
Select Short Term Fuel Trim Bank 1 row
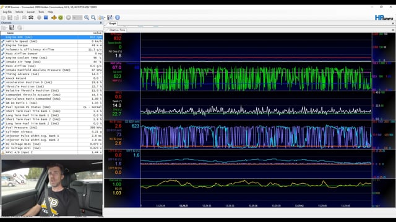coord(51,111)
